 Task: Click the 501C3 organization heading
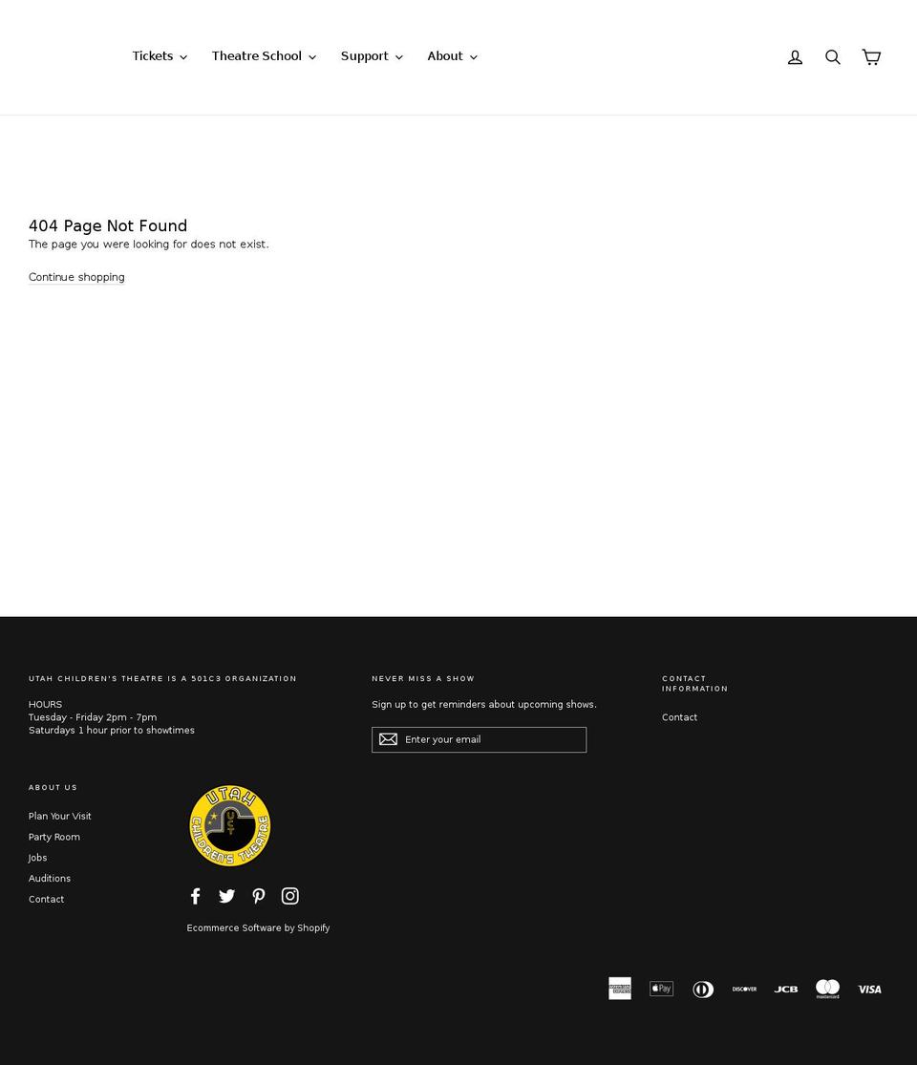(162, 678)
